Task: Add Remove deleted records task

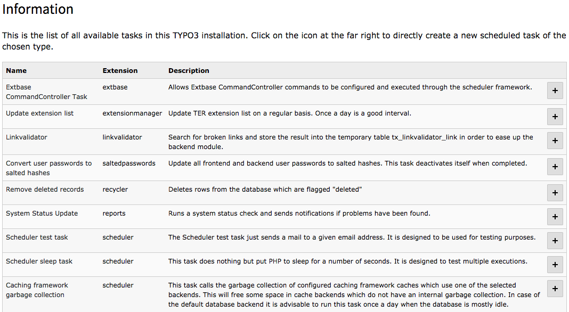Action: click(x=555, y=193)
